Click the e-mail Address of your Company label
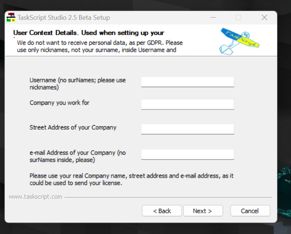Screen dimensions: 291x234 [78, 156]
